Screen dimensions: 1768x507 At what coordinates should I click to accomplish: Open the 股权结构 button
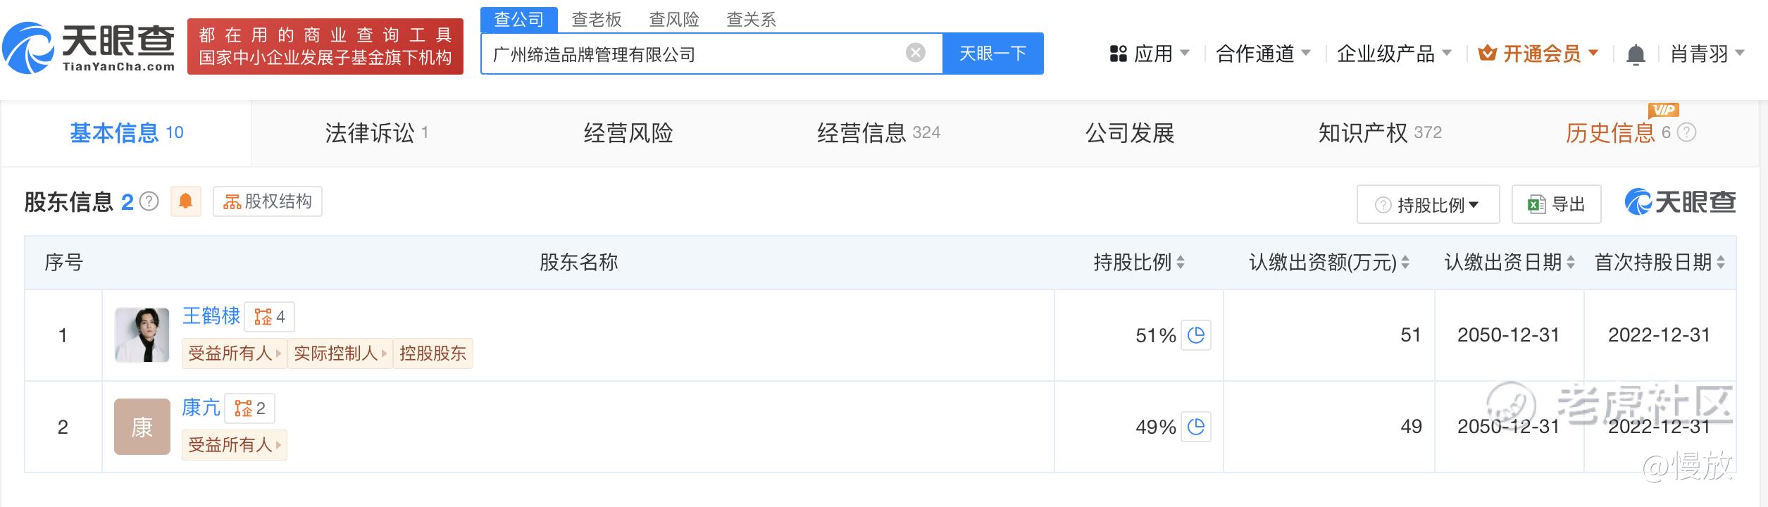coord(268,201)
